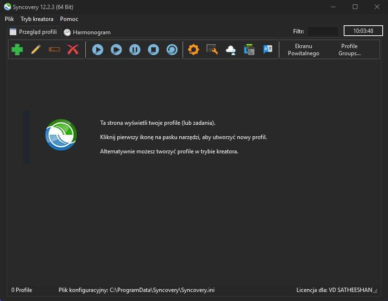The height and width of the screenshot is (301, 388).
Task: Rename profile with the orange text-field icon
Action: [54, 50]
